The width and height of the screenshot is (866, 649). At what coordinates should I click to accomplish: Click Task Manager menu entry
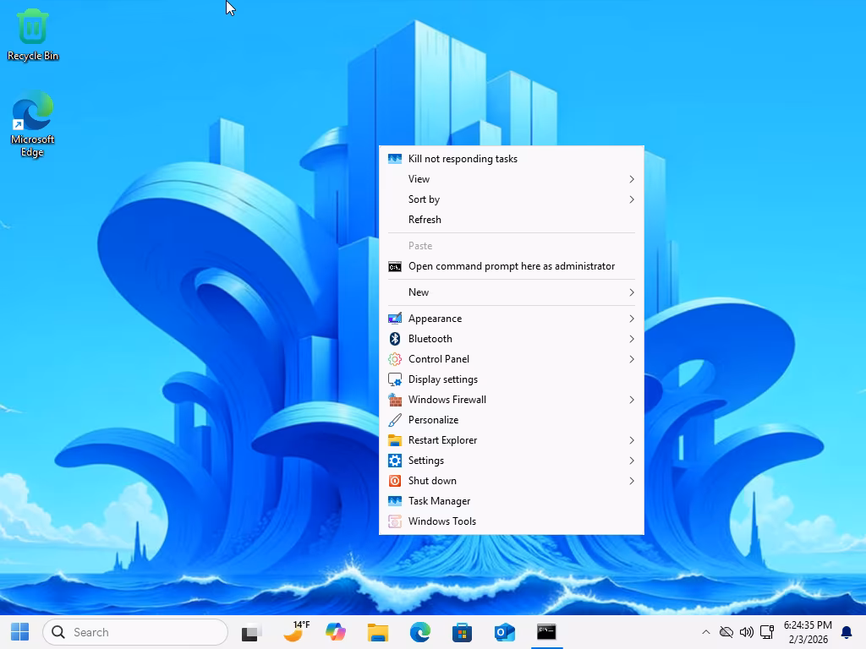pos(439,501)
